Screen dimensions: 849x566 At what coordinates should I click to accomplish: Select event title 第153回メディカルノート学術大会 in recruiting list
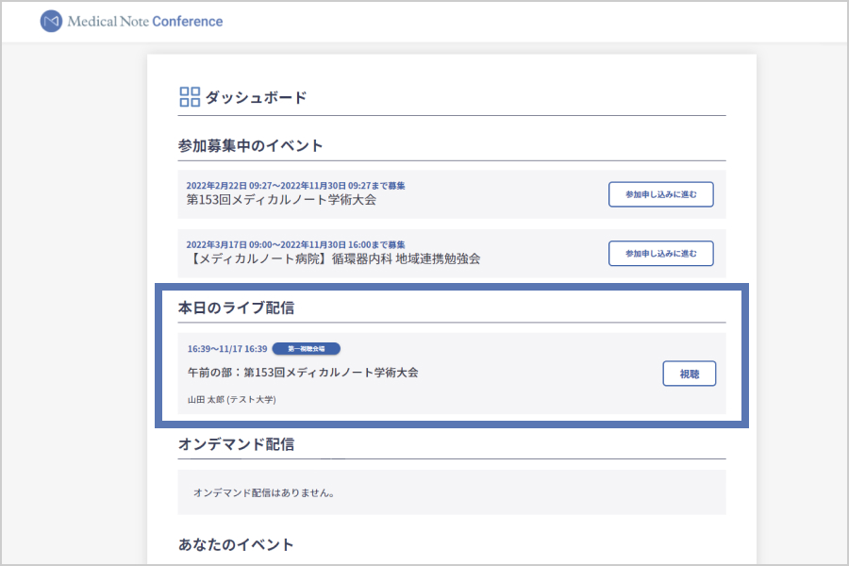281,200
